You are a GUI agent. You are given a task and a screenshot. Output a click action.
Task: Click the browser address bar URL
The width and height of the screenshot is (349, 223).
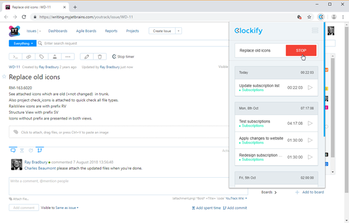pos(86,17)
